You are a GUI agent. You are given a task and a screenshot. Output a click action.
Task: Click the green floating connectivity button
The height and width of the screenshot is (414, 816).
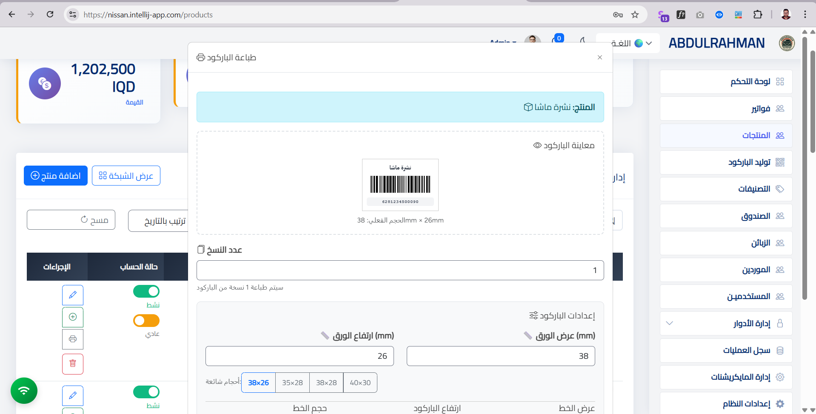pyautogui.click(x=24, y=390)
